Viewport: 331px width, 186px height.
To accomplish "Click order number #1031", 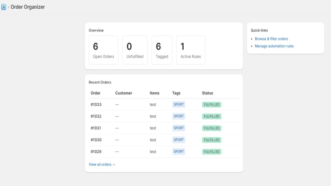I will tap(96, 128).
